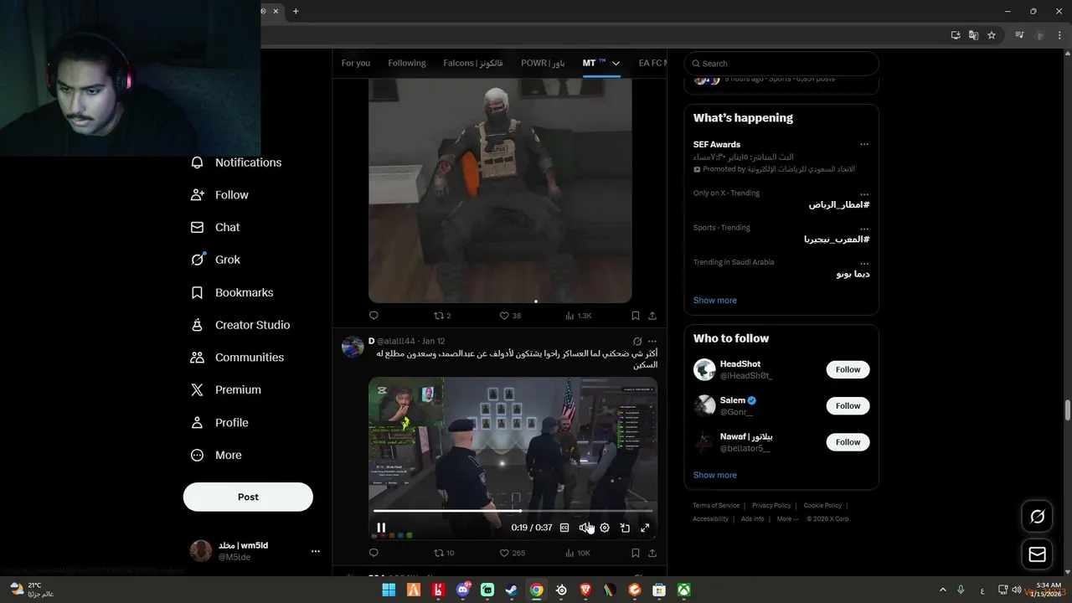Viewport: 1072px width, 603px height.
Task: Switch to the Following tab
Action: click(407, 64)
